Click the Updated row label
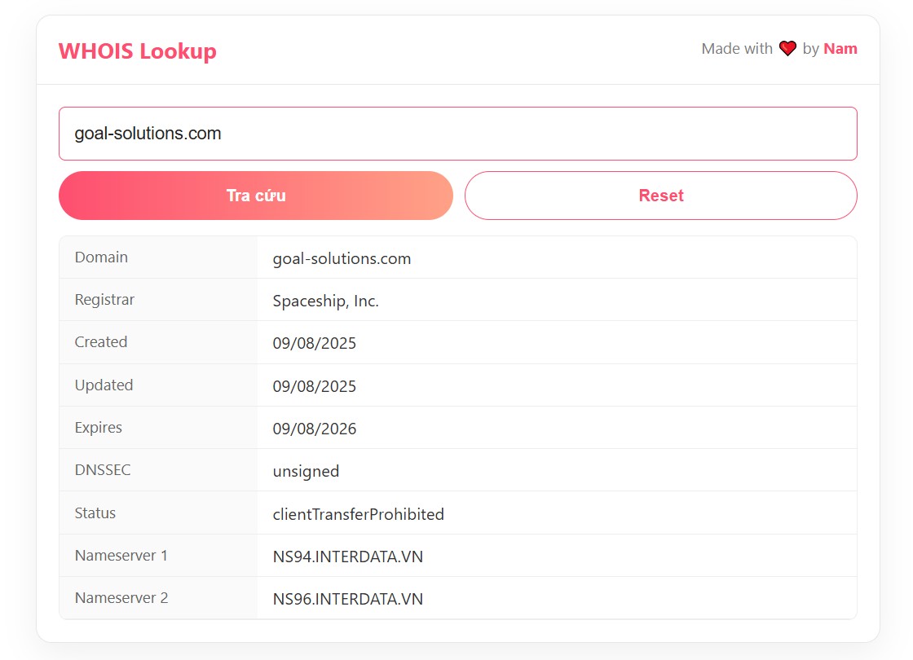Screen dimensions: 913x660 (104, 385)
